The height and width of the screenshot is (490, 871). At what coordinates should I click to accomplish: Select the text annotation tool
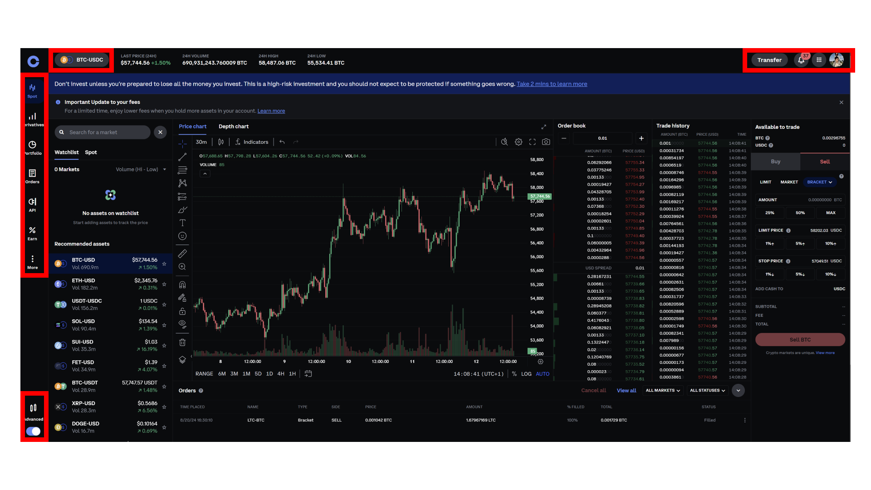[182, 222]
